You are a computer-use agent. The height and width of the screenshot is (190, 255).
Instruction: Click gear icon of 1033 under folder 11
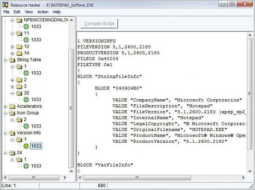[26, 40]
